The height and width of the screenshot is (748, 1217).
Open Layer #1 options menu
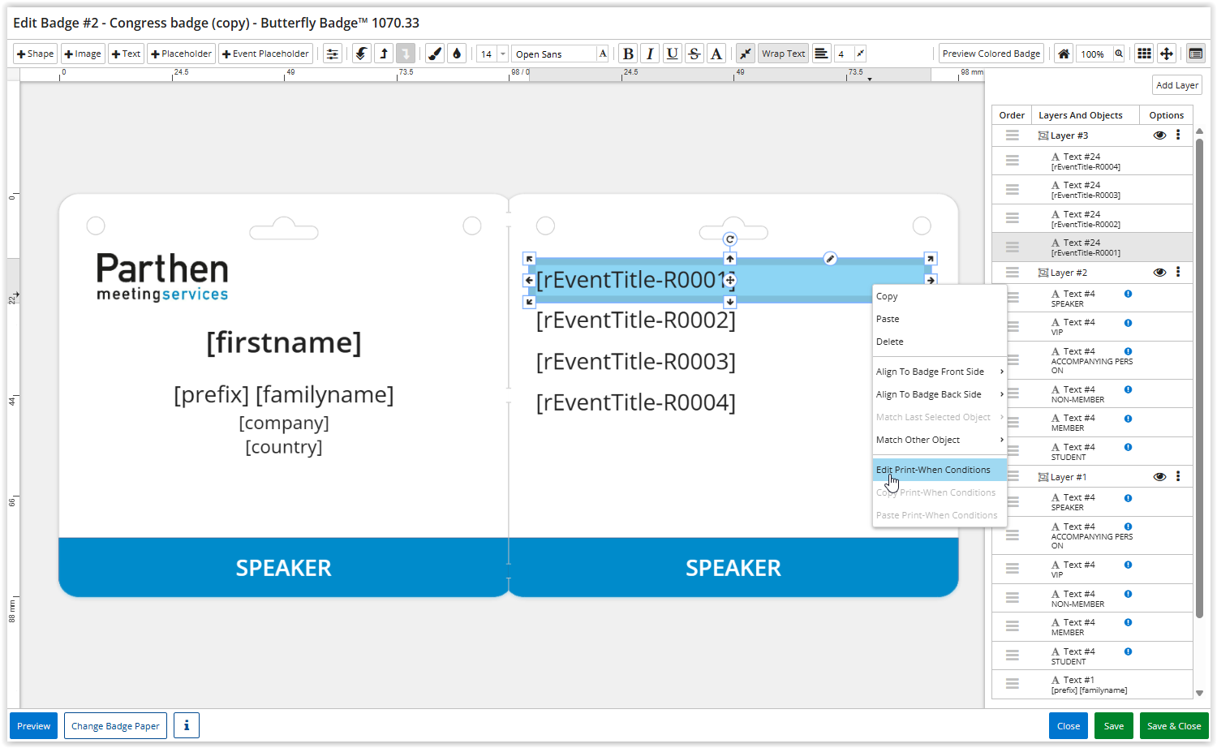1178,477
